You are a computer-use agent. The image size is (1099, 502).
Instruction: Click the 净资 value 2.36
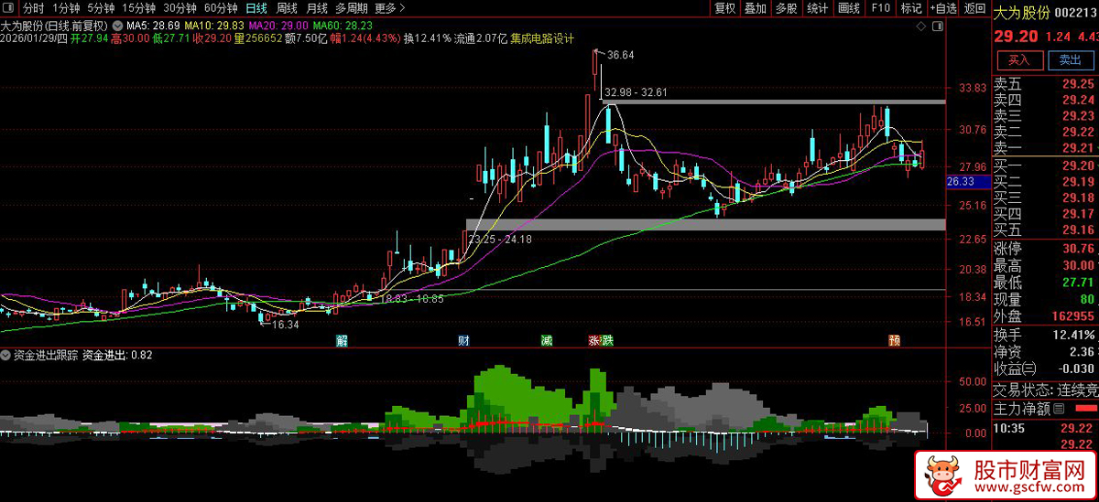[1082, 351]
